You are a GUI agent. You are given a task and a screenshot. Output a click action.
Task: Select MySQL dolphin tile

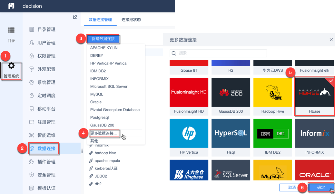click(273, 170)
